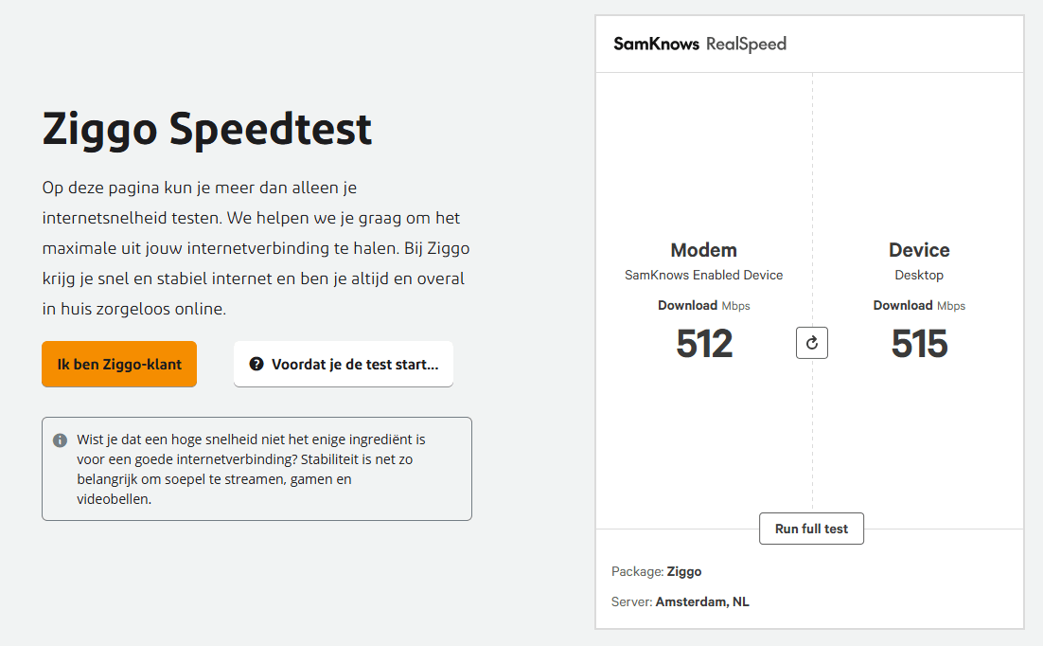The image size is (1043, 646).
Task: Select the Modem heading
Action: click(x=703, y=250)
